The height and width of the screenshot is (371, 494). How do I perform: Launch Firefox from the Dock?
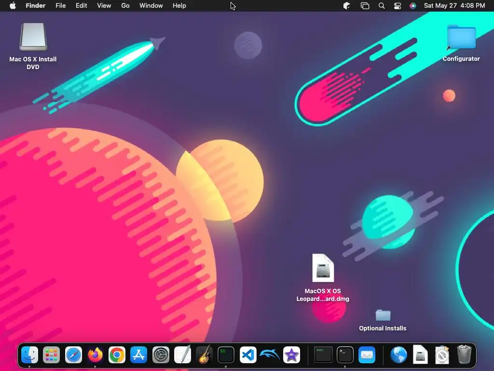click(x=95, y=355)
